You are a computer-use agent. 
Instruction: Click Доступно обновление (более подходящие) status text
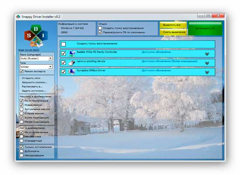point(170,61)
